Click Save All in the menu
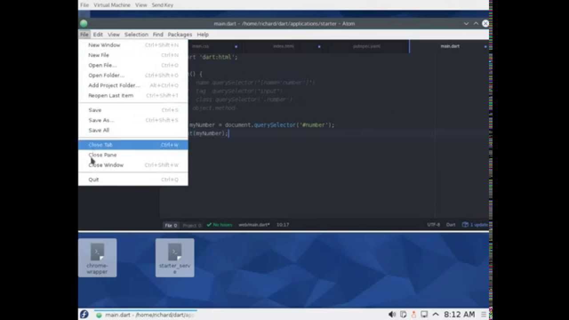 [133, 130]
